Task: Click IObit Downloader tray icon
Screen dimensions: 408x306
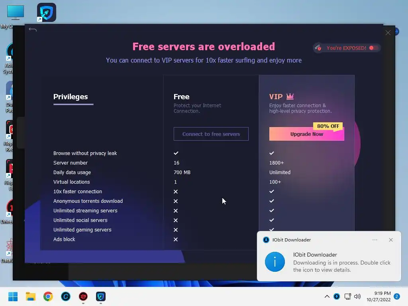Action: (337, 296)
